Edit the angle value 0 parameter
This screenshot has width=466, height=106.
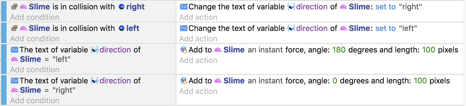click(x=335, y=81)
